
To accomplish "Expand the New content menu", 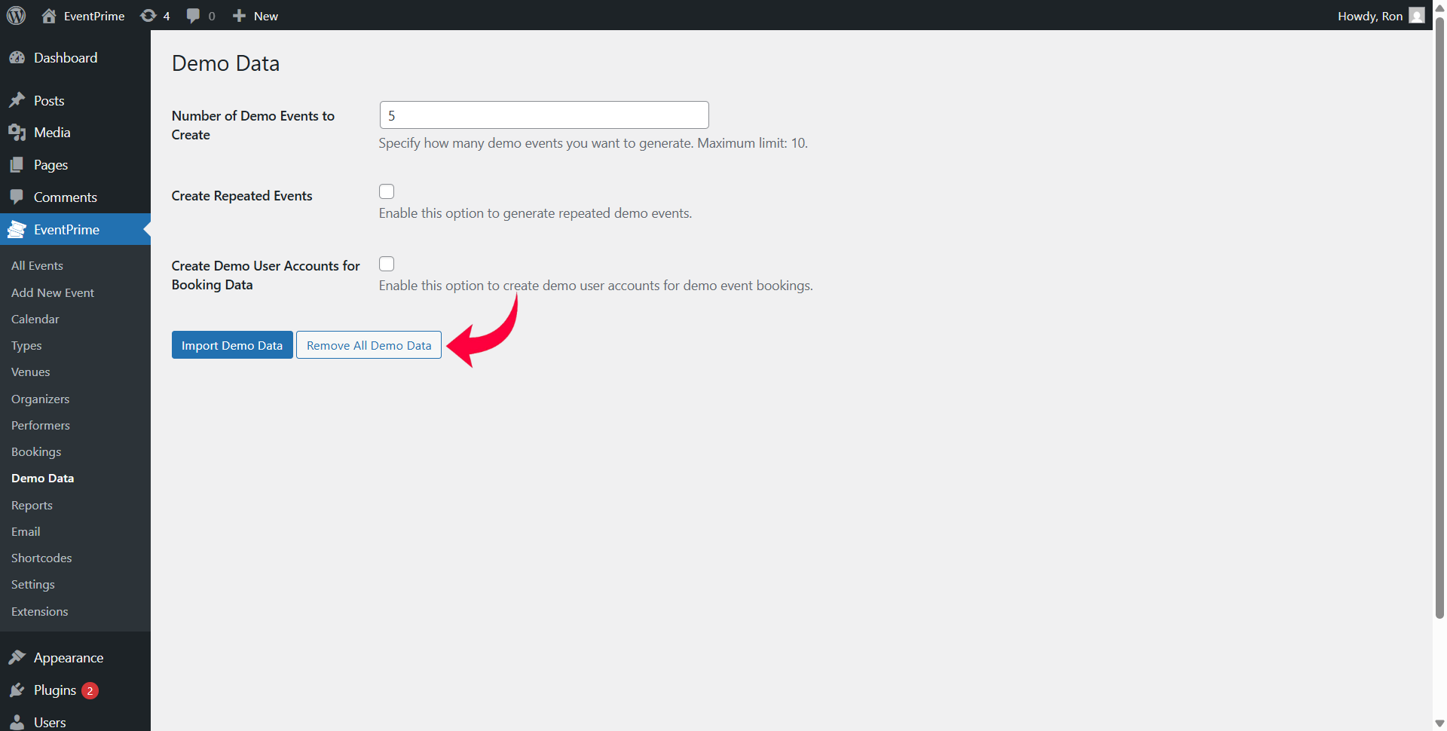I will pos(255,16).
